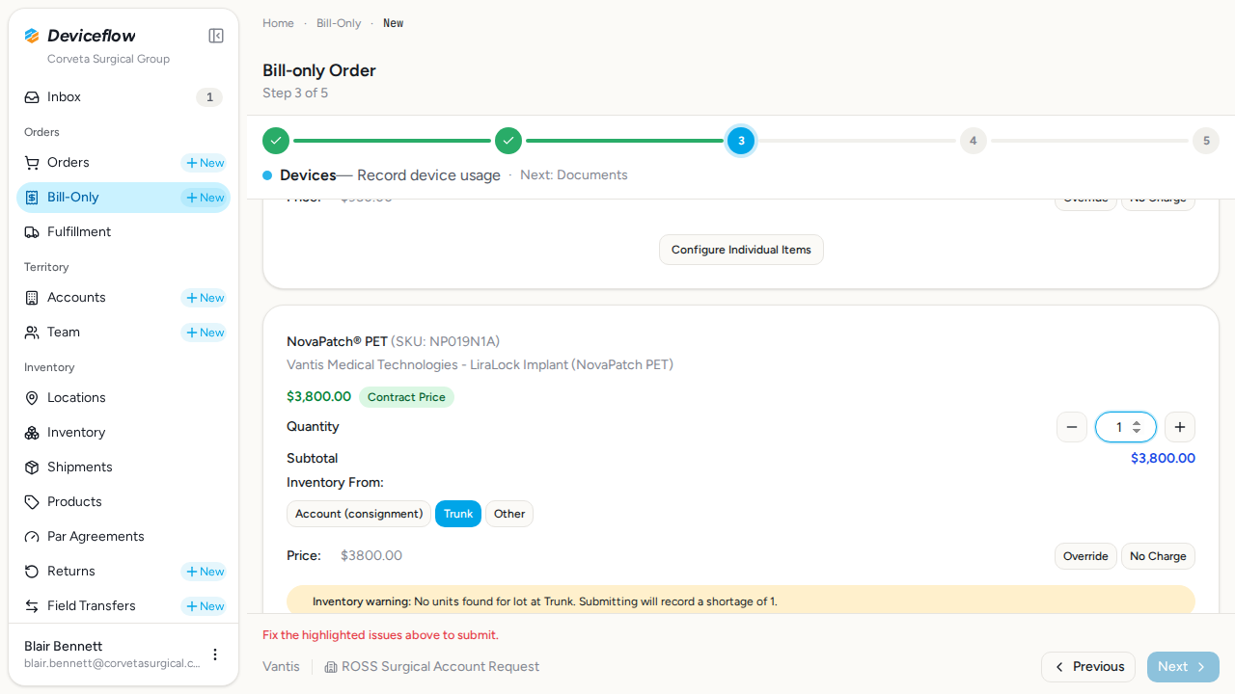Click the Bill-Only receipt icon
1235x694 pixels.
click(x=32, y=198)
